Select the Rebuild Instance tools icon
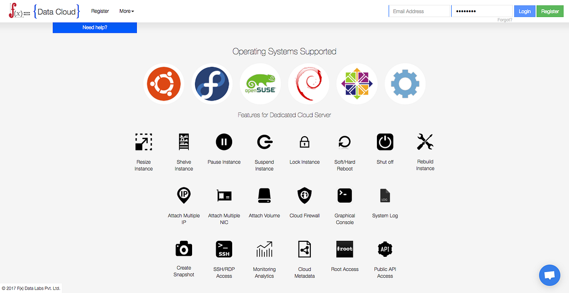 [425, 142]
